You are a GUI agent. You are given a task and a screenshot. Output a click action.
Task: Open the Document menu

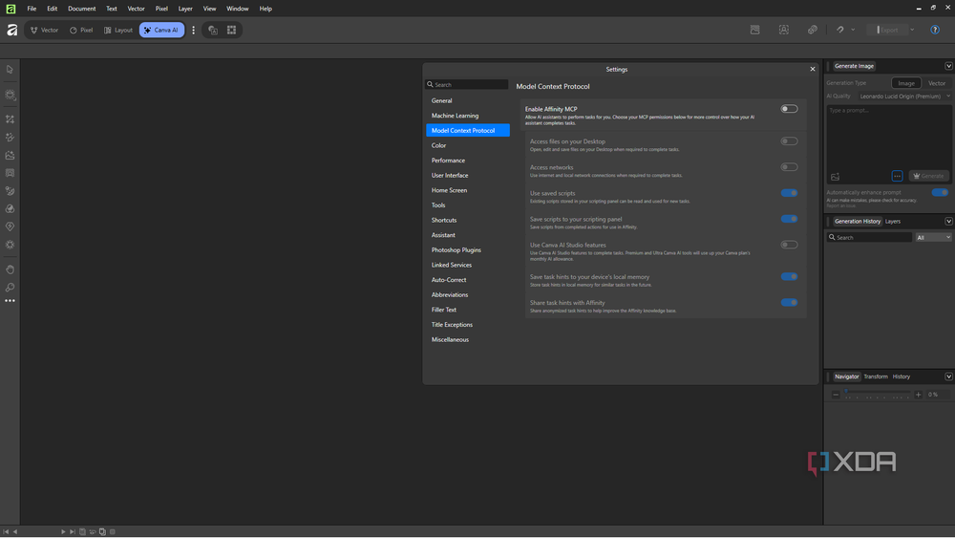pyautogui.click(x=81, y=9)
